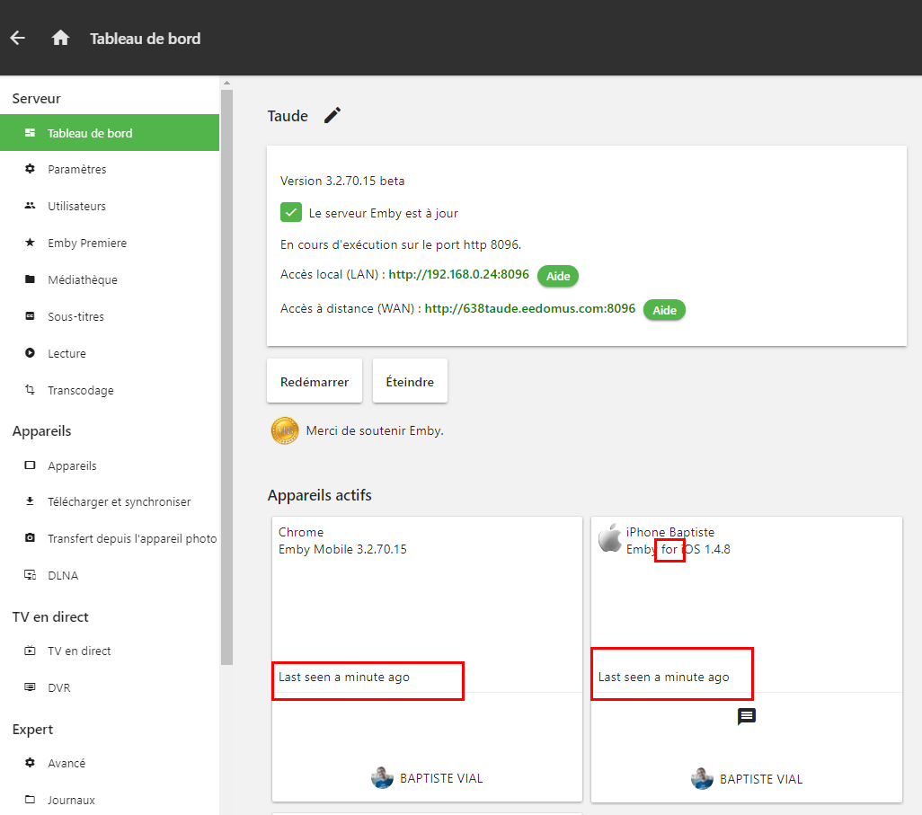Click 'Emby for iOS 1.4.8' text
The width and height of the screenshot is (922, 815).
[678, 549]
